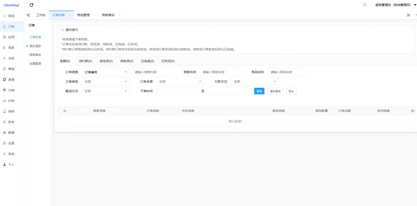Focus the 请输入搜索内容 search field

click(x=153, y=72)
